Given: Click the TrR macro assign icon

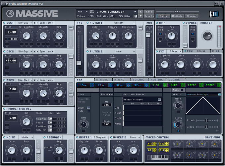Looking at the screenshot, I should coord(166,150).
